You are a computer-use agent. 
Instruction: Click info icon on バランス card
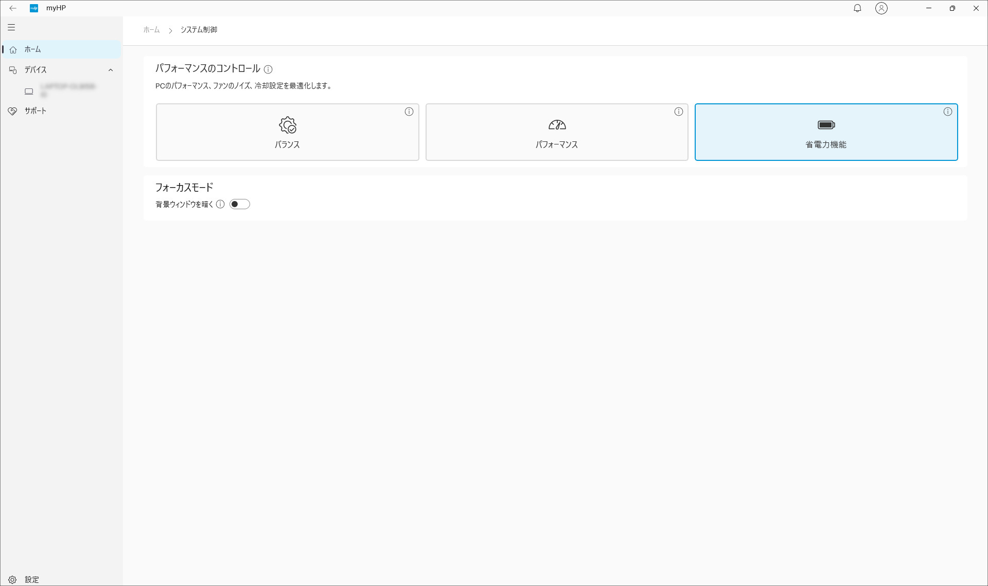pyautogui.click(x=409, y=112)
